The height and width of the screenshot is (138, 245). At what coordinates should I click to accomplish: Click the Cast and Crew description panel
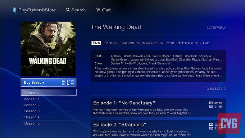(x=158, y=66)
